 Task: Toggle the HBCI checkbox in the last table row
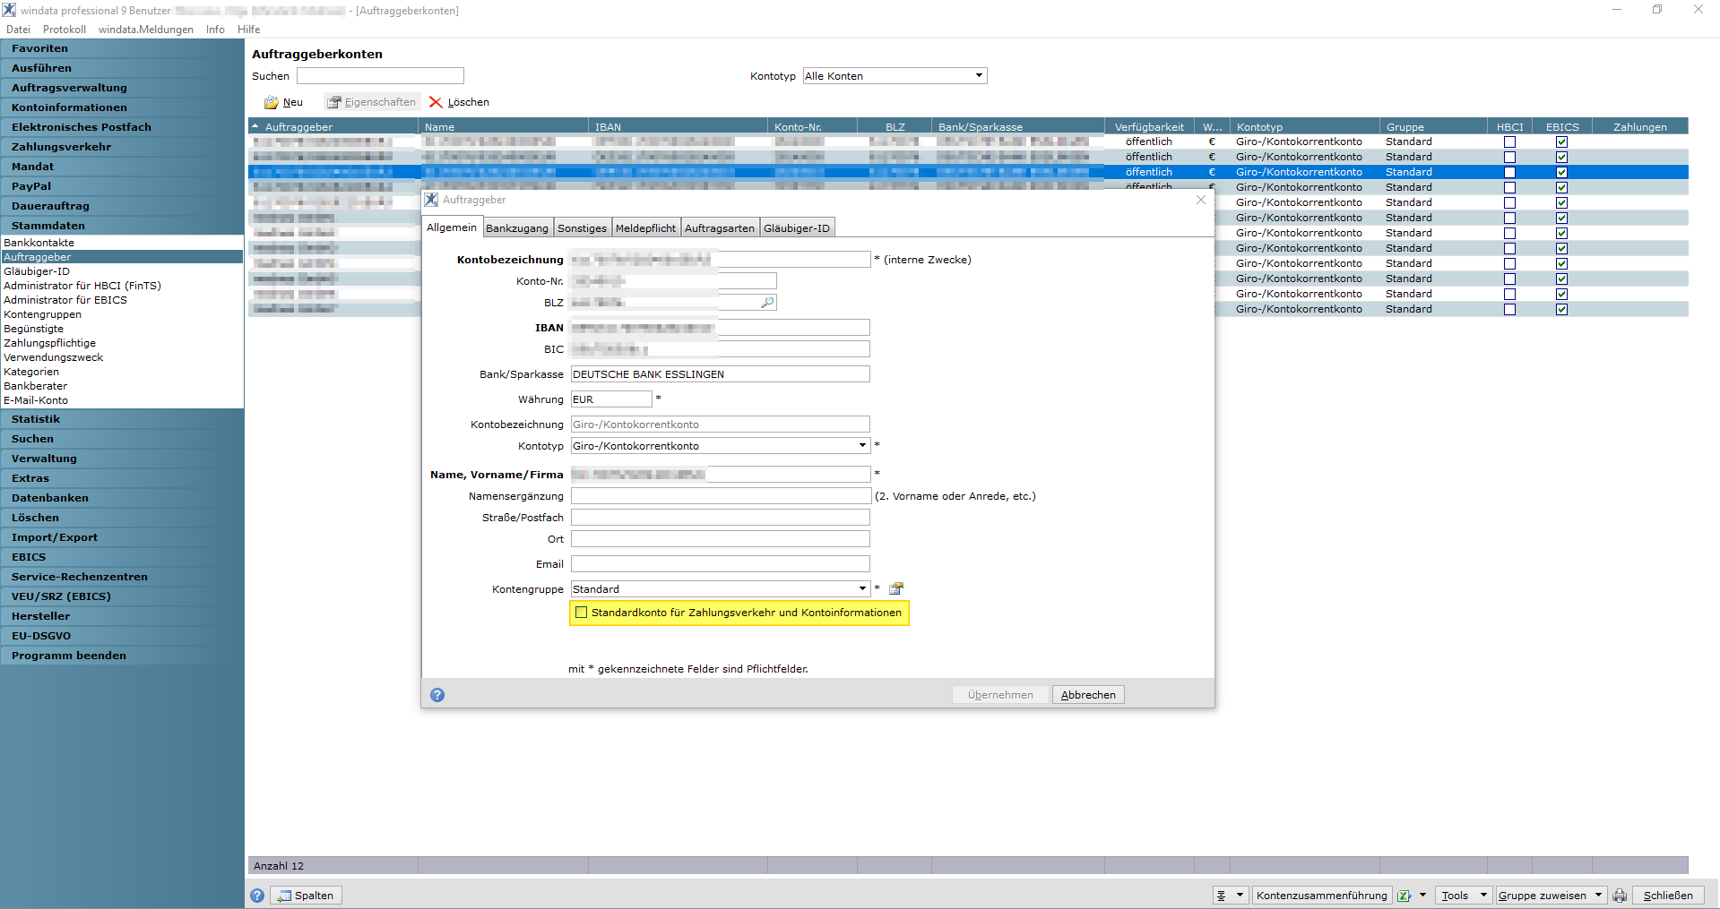point(1509,309)
